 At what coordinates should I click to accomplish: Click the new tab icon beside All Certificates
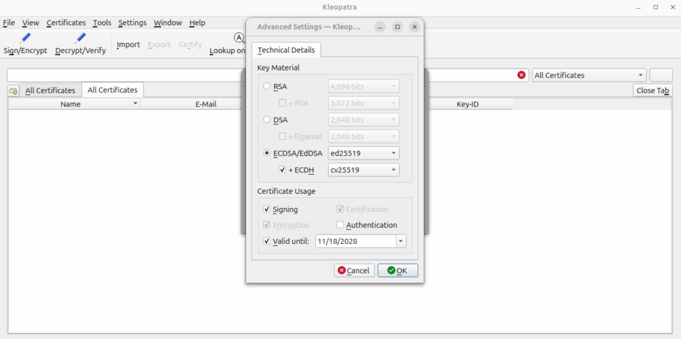[x=13, y=90]
